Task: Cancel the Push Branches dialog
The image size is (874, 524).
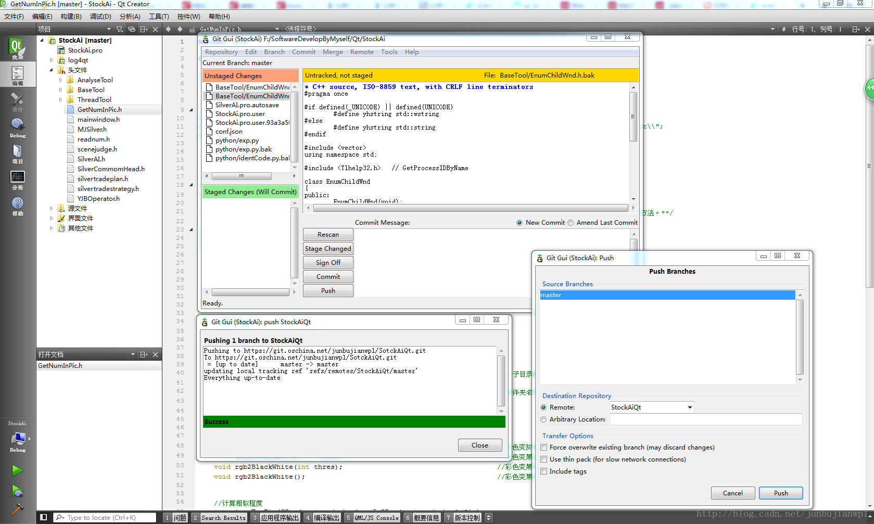Action: [x=733, y=493]
